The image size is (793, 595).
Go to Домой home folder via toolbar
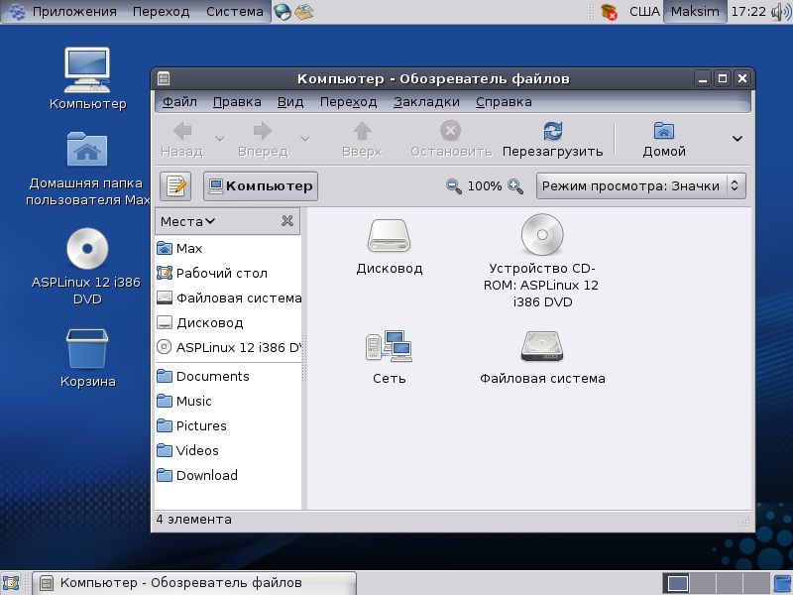664,139
